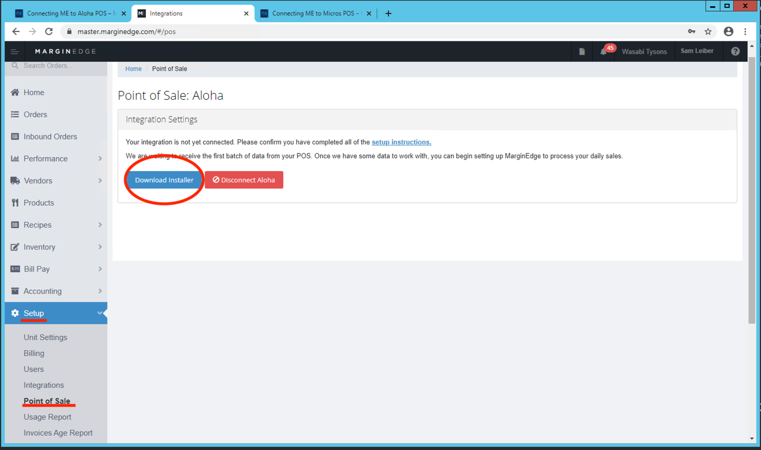Click the Orders list icon in sidebar
This screenshot has width=761, height=450.
click(15, 115)
